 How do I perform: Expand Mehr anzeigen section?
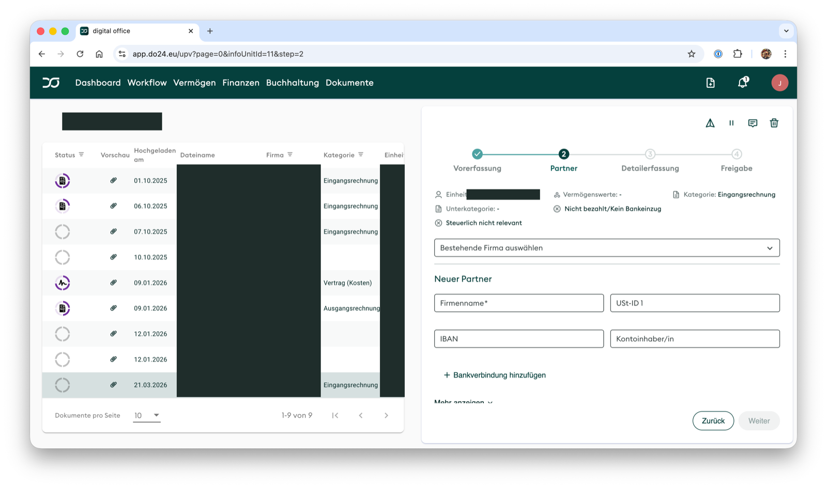tap(464, 402)
